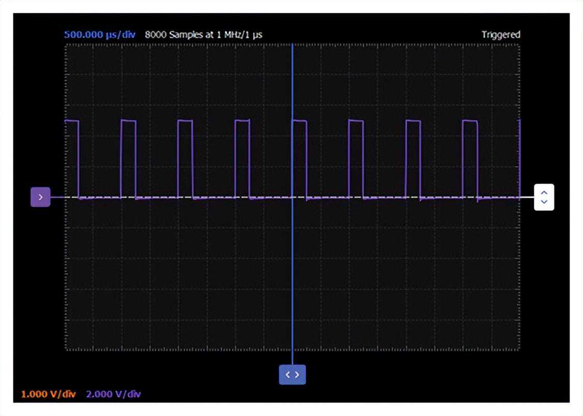Click the pulse top immediately right of blue cursor

click(299, 121)
